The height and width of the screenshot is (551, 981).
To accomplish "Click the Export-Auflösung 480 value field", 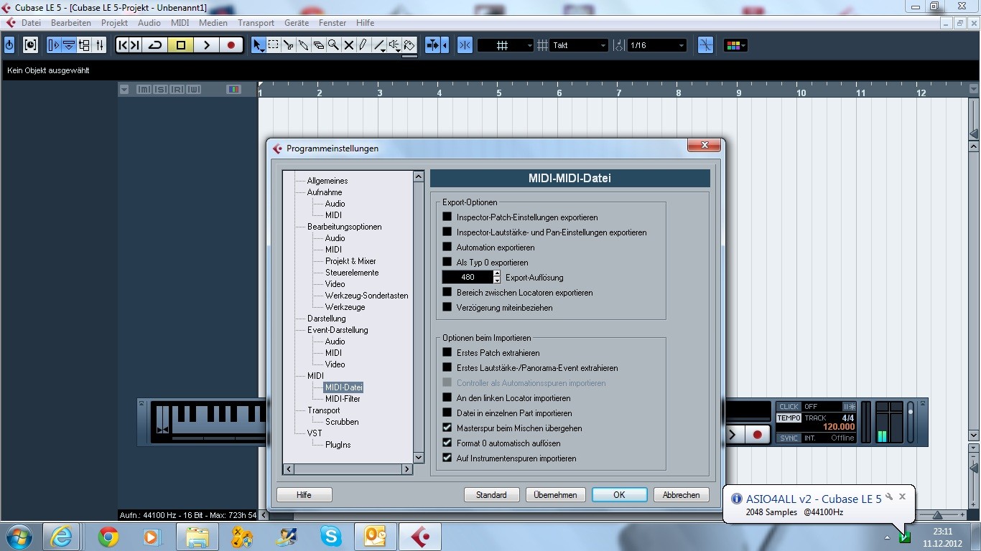I will (x=468, y=277).
